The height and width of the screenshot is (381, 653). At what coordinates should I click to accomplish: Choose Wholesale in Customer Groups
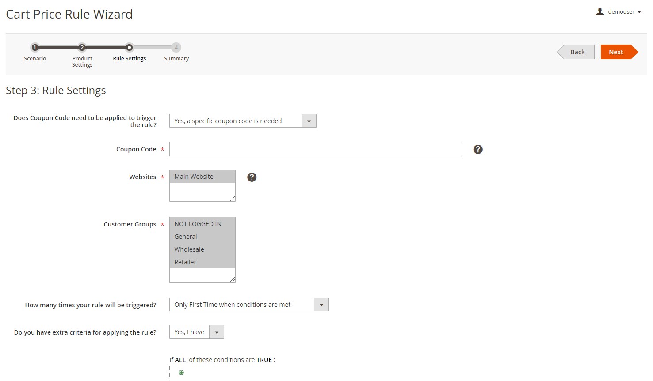[202, 249]
